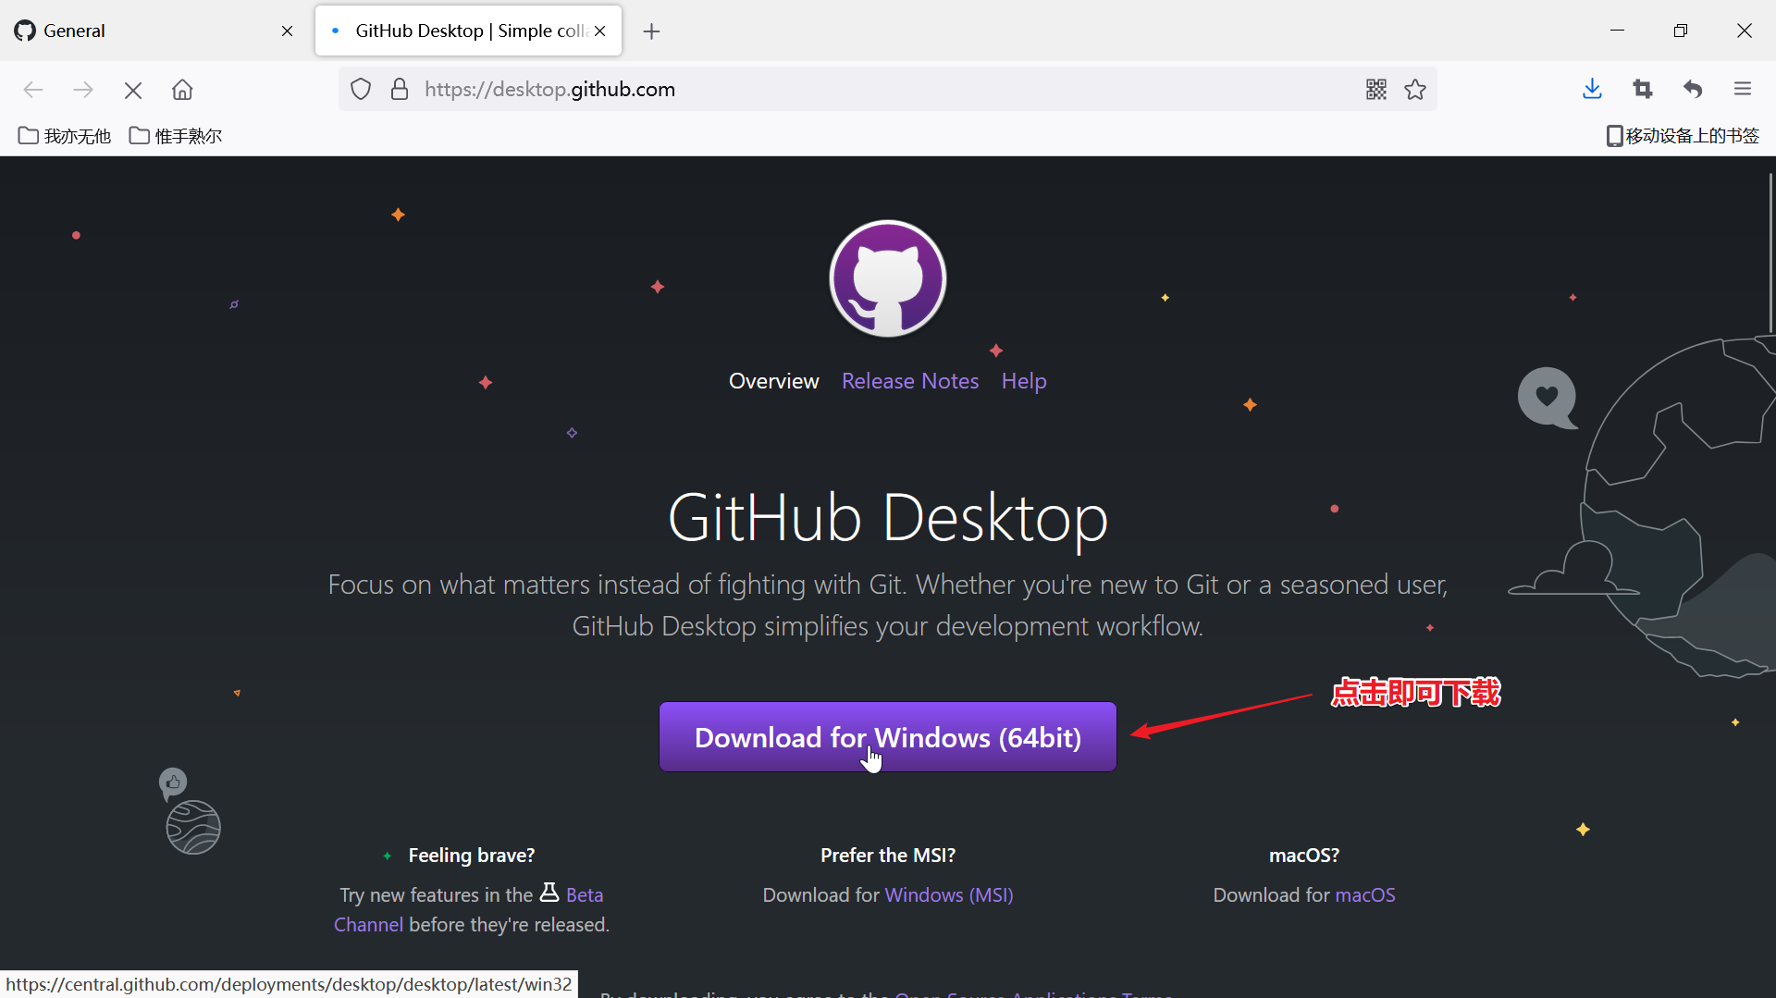The width and height of the screenshot is (1776, 998).
Task: Click the 'GitHub Desktop' page heading
Action: (x=888, y=518)
